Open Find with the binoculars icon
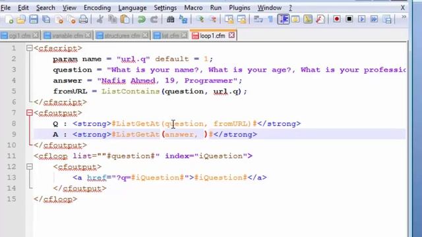The height and width of the screenshot is (237, 422). point(170,19)
